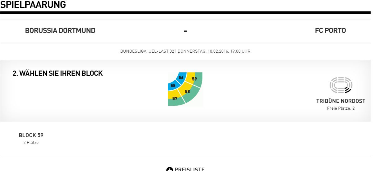Select blue block 56 on the seating map
Image resolution: width=374 pixels, height=171 pixels.
pos(181,78)
